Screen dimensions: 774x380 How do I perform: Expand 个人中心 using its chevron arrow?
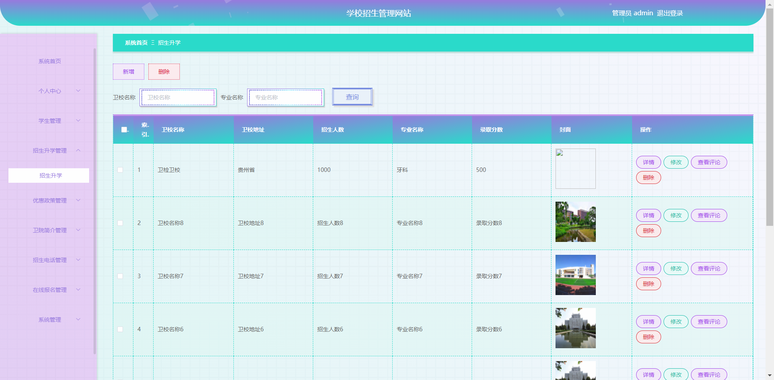coord(78,91)
